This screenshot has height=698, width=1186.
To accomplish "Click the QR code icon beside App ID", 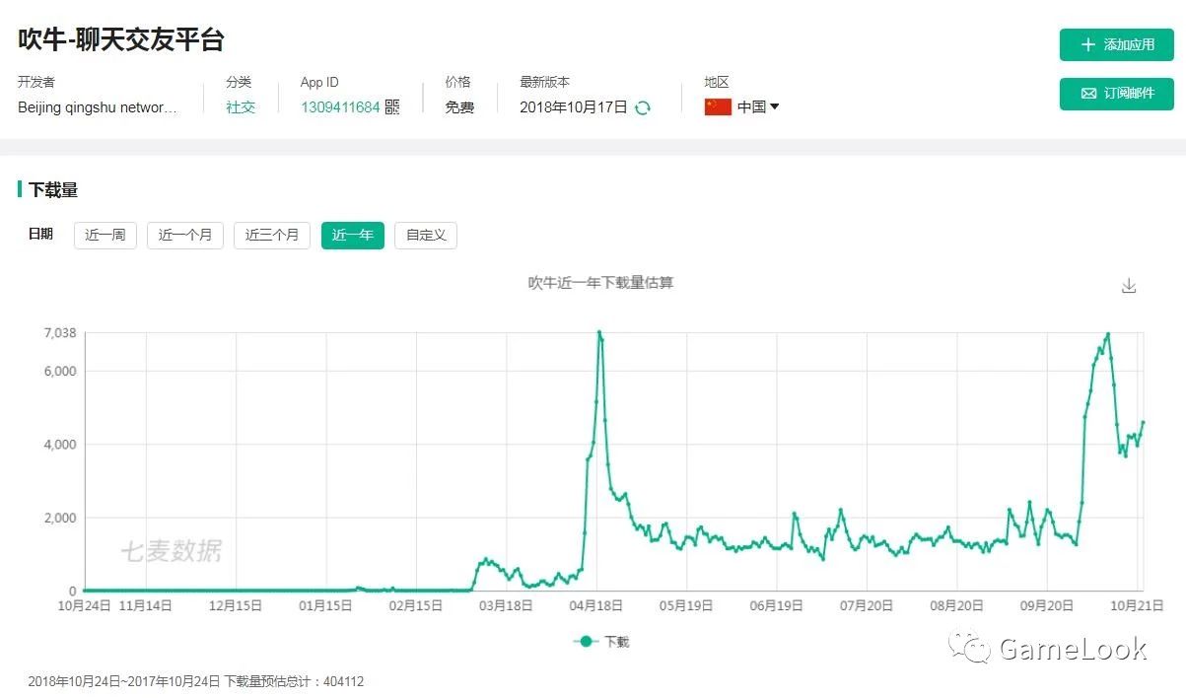I will click(390, 106).
